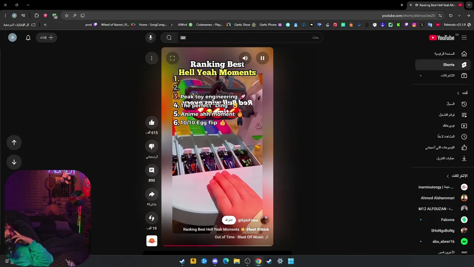Viewport: 474px width, 267px height.
Task: Go to the next Short with down arrow
Action: 14,162
